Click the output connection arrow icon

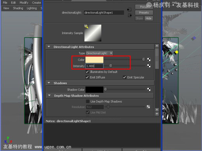130,15
